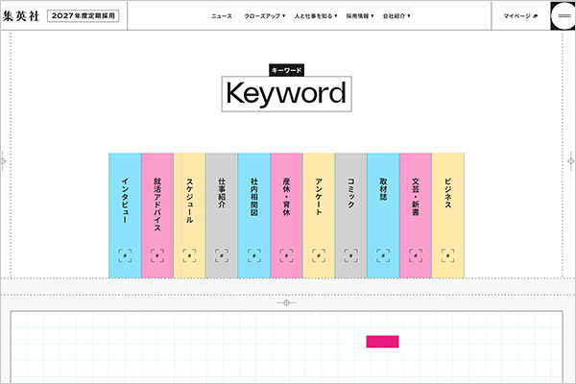Click the focus icon on 仕事紹介 spine
Viewport: 576px width, 384px height.
pos(222,255)
